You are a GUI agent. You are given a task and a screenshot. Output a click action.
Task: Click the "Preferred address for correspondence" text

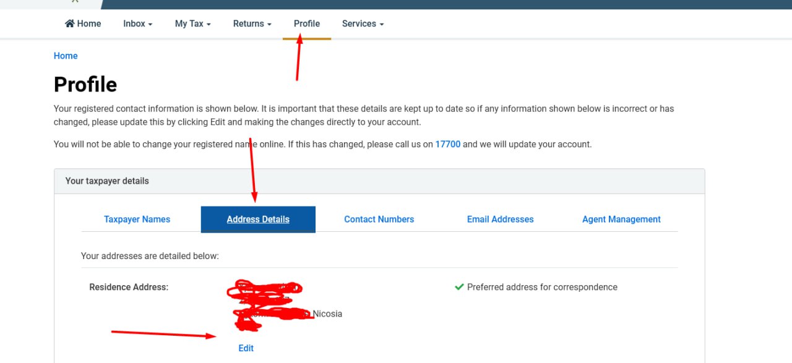[542, 287]
